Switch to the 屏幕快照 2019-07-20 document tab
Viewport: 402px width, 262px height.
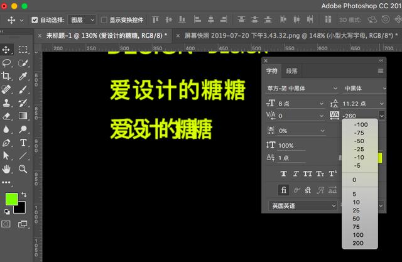click(288, 36)
